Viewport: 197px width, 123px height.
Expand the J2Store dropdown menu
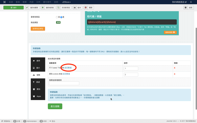point(66,2)
